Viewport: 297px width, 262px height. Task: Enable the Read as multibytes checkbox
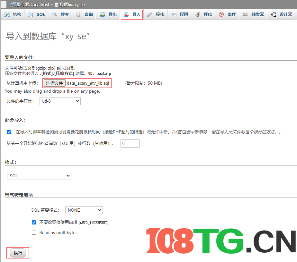(34, 232)
